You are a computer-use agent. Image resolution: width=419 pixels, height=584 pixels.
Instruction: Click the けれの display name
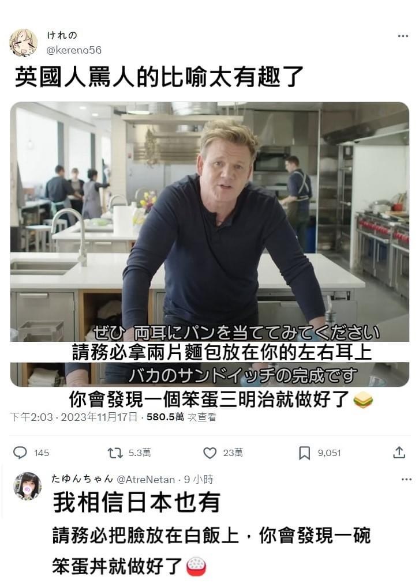(62, 35)
